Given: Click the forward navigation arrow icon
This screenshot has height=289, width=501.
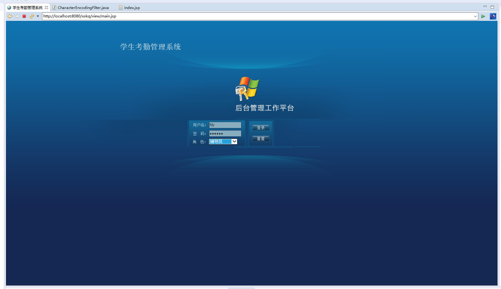Looking at the screenshot, I should (17, 16).
